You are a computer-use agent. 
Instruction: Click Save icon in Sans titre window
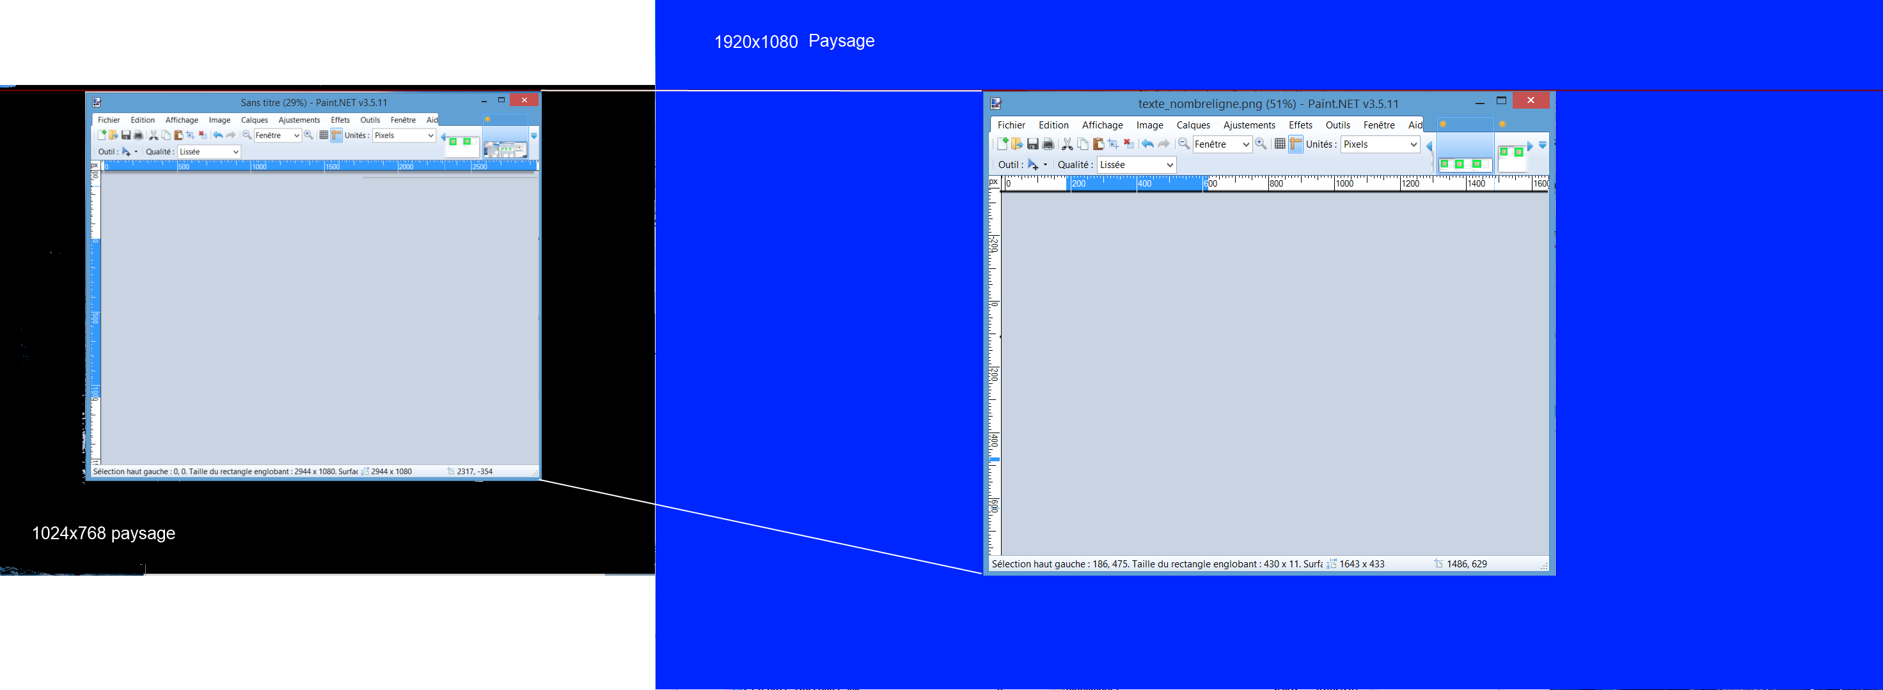(126, 135)
